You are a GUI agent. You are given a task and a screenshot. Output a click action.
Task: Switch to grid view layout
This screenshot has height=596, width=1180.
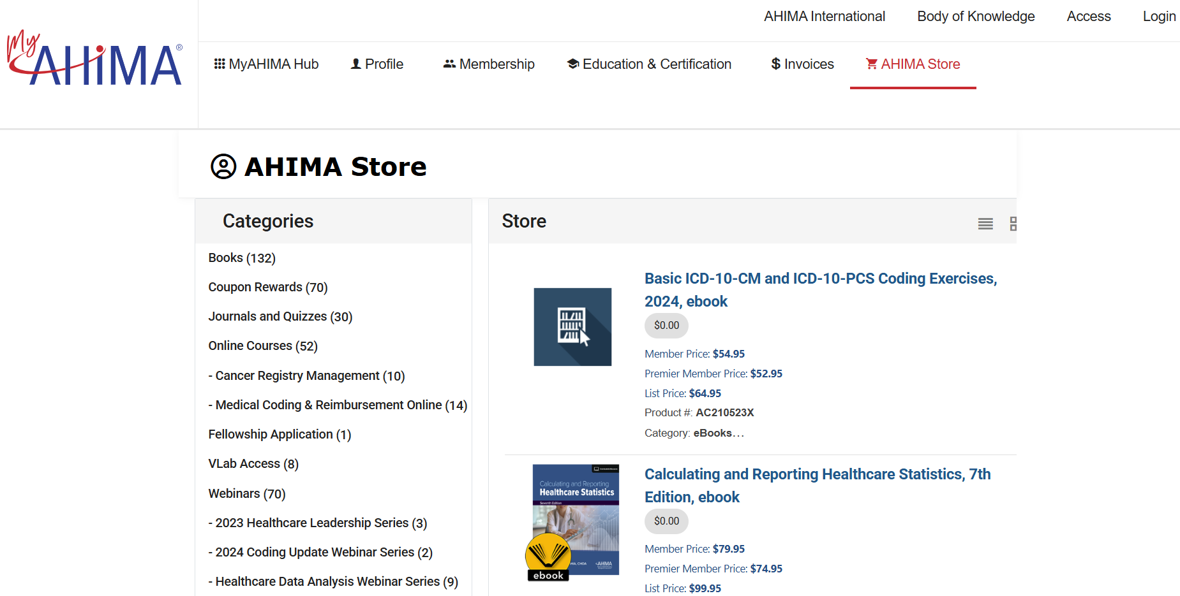click(1013, 224)
